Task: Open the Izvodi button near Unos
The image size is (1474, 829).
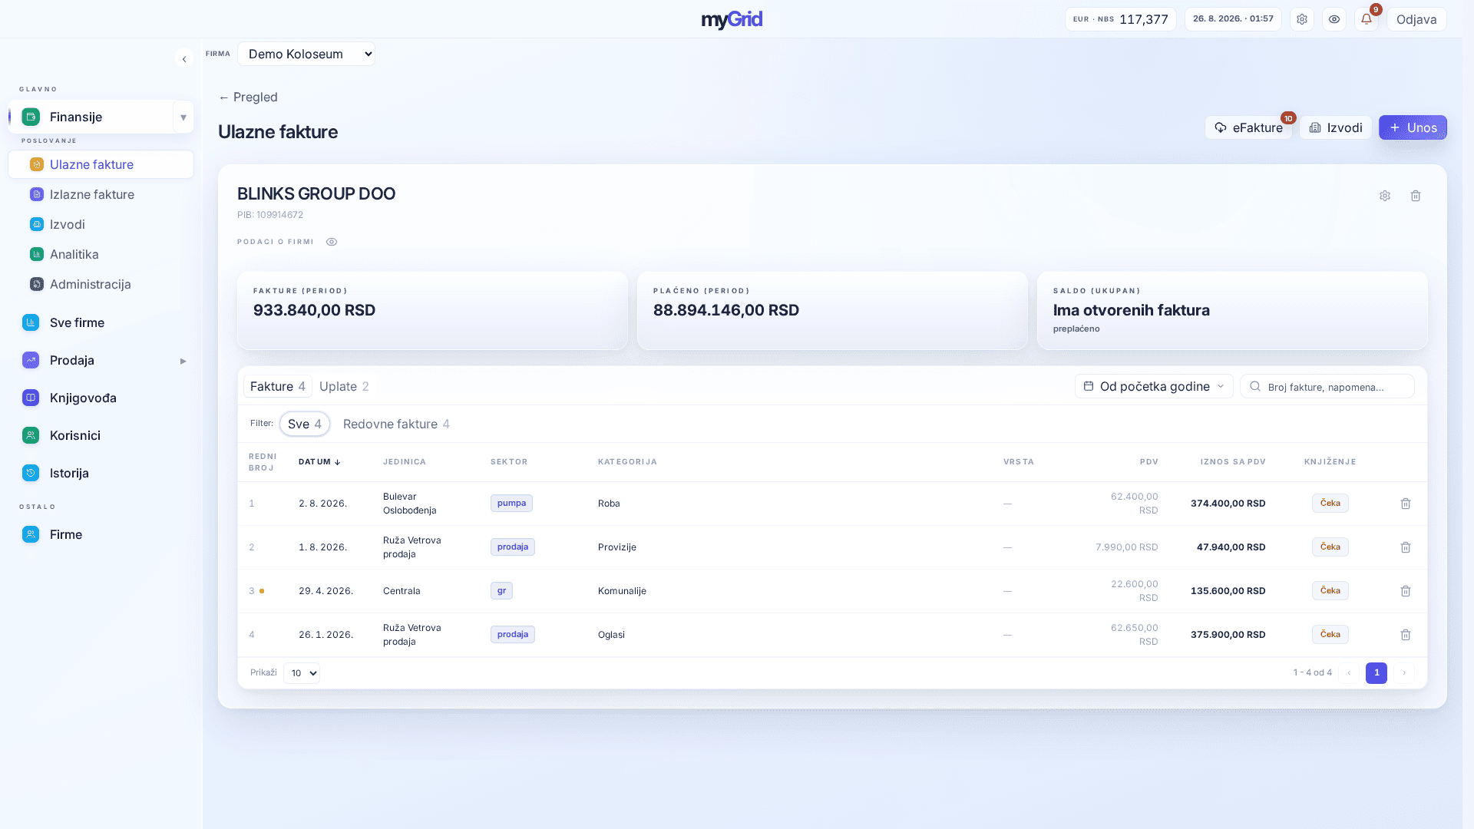Action: point(1336,127)
